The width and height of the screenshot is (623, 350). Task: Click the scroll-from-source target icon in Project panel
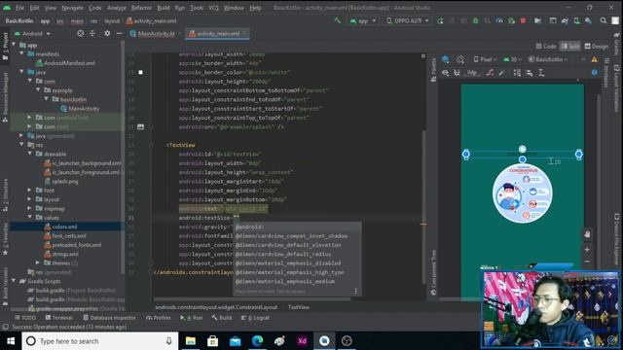click(80, 34)
